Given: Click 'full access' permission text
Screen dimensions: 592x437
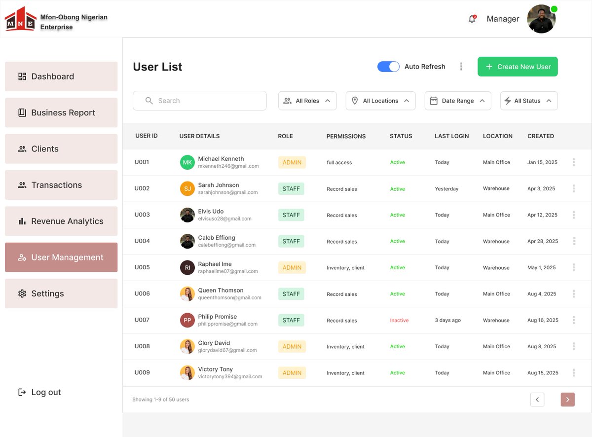Looking at the screenshot, I should 339,162.
